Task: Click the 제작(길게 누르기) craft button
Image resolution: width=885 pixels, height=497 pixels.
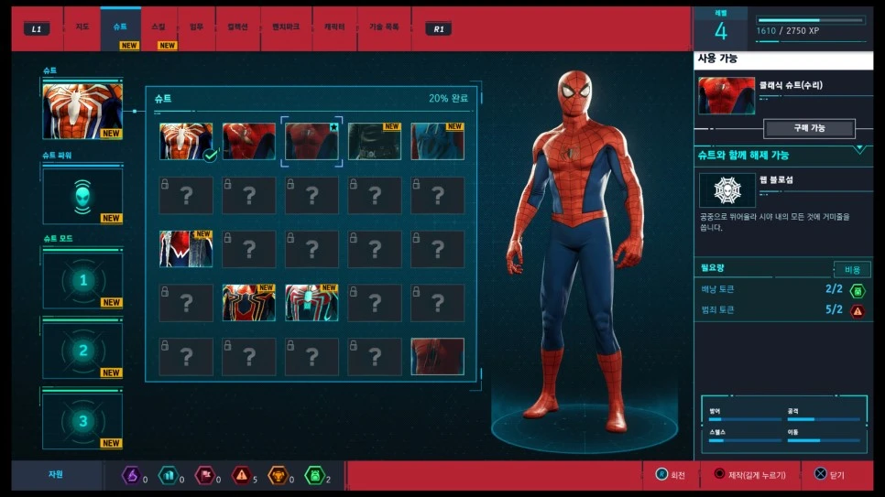Action: (x=749, y=475)
